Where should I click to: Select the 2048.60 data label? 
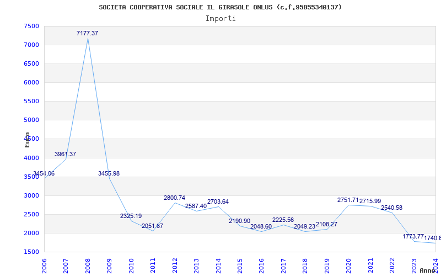click(261, 226)
